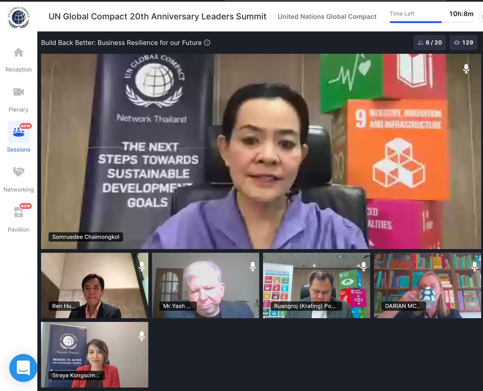The width and height of the screenshot is (483, 391).
Task: Open Networking handshake icon
Action: click(x=19, y=172)
